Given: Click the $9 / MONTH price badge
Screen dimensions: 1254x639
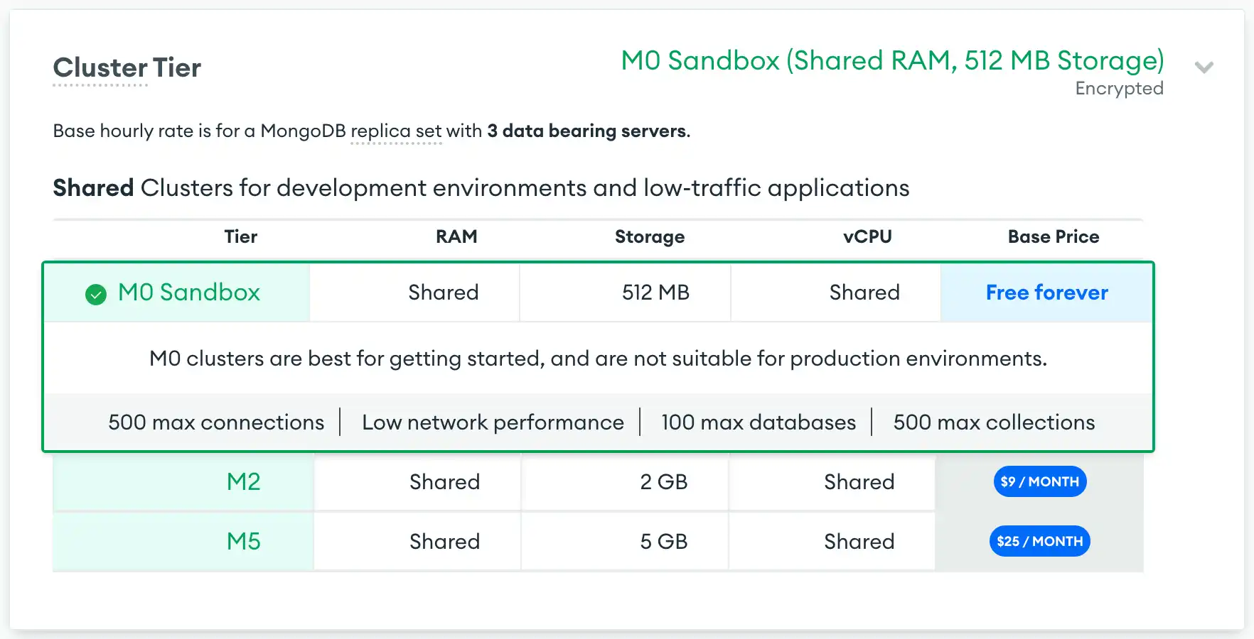Looking at the screenshot, I should (1039, 482).
